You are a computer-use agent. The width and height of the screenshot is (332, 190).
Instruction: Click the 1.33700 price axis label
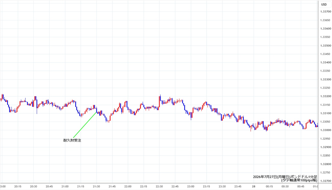(325, 12)
